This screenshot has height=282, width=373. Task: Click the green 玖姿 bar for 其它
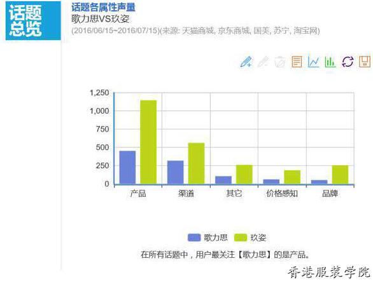[244, 175]
